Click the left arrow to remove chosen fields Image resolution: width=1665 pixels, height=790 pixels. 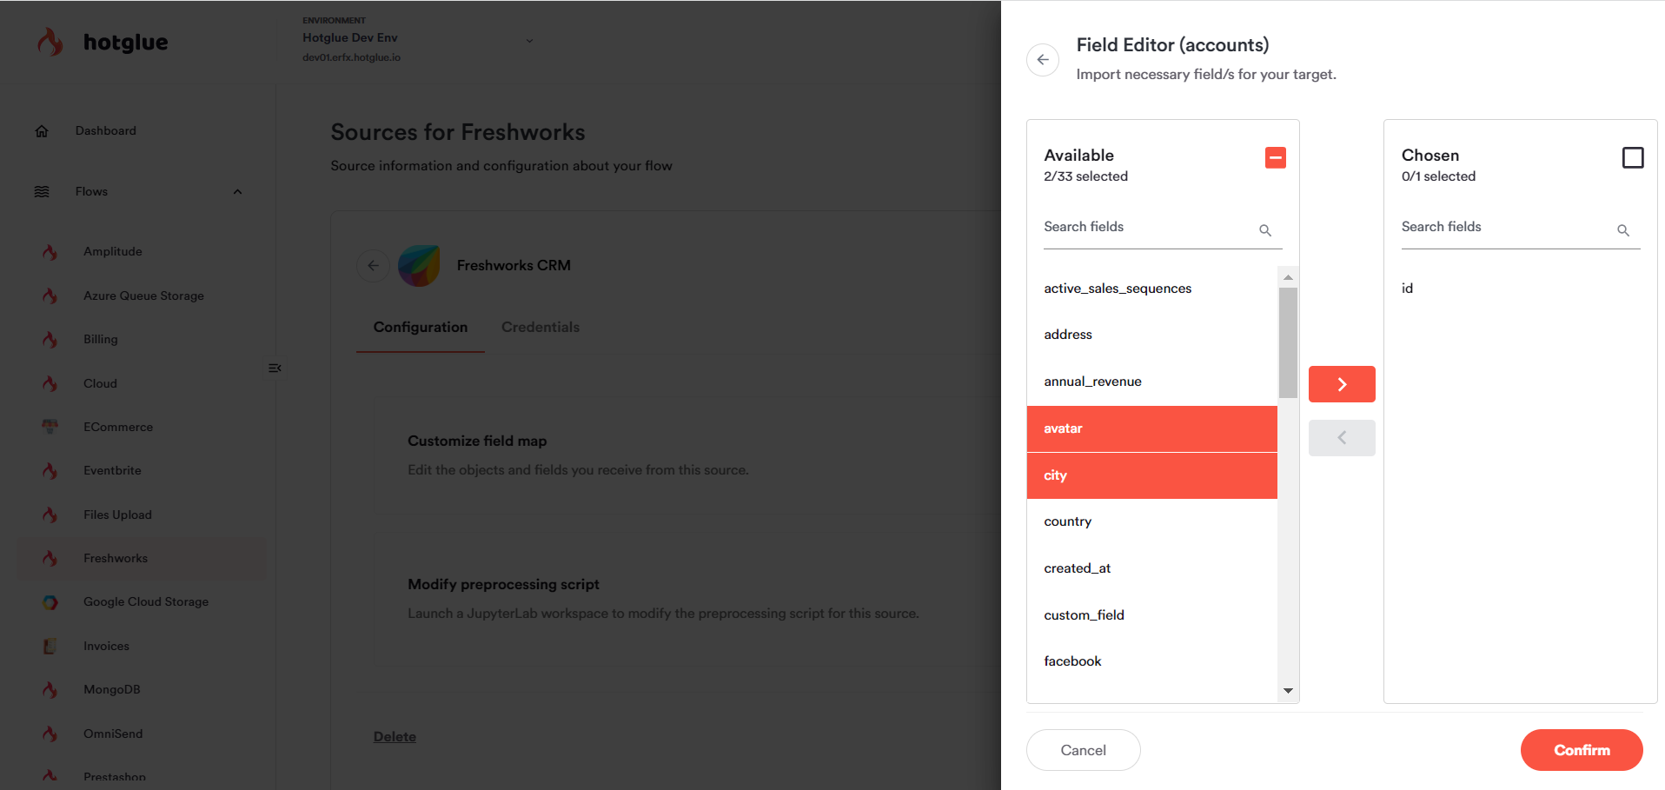[x=1341, y=438]
